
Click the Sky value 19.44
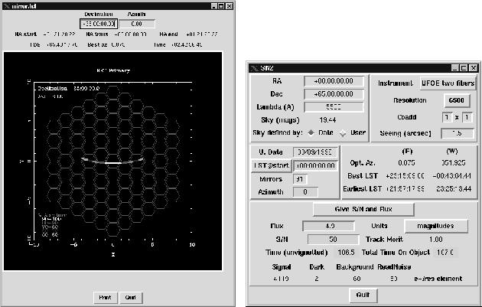pos(327,120)
